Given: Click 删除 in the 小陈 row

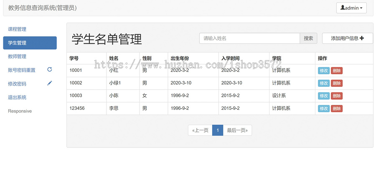Looking at the screenshot, I should pyautogui.click(x=337, y=96).
